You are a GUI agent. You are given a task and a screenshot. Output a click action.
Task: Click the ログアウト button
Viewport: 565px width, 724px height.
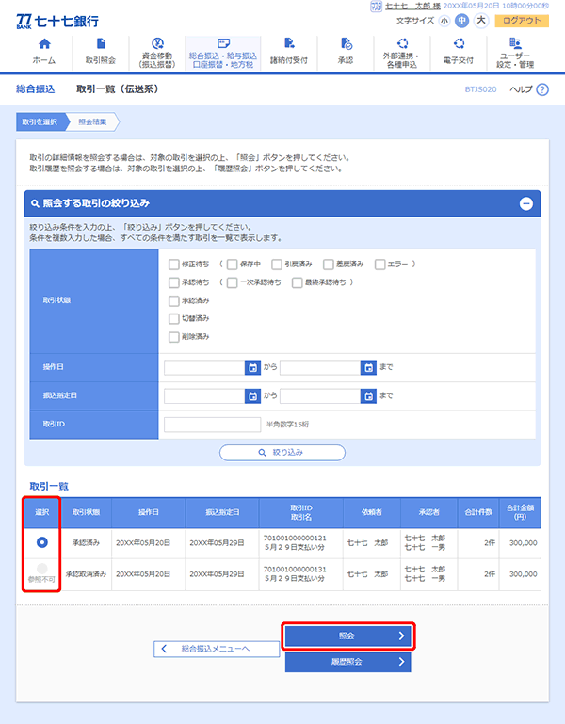click(522, 21)
